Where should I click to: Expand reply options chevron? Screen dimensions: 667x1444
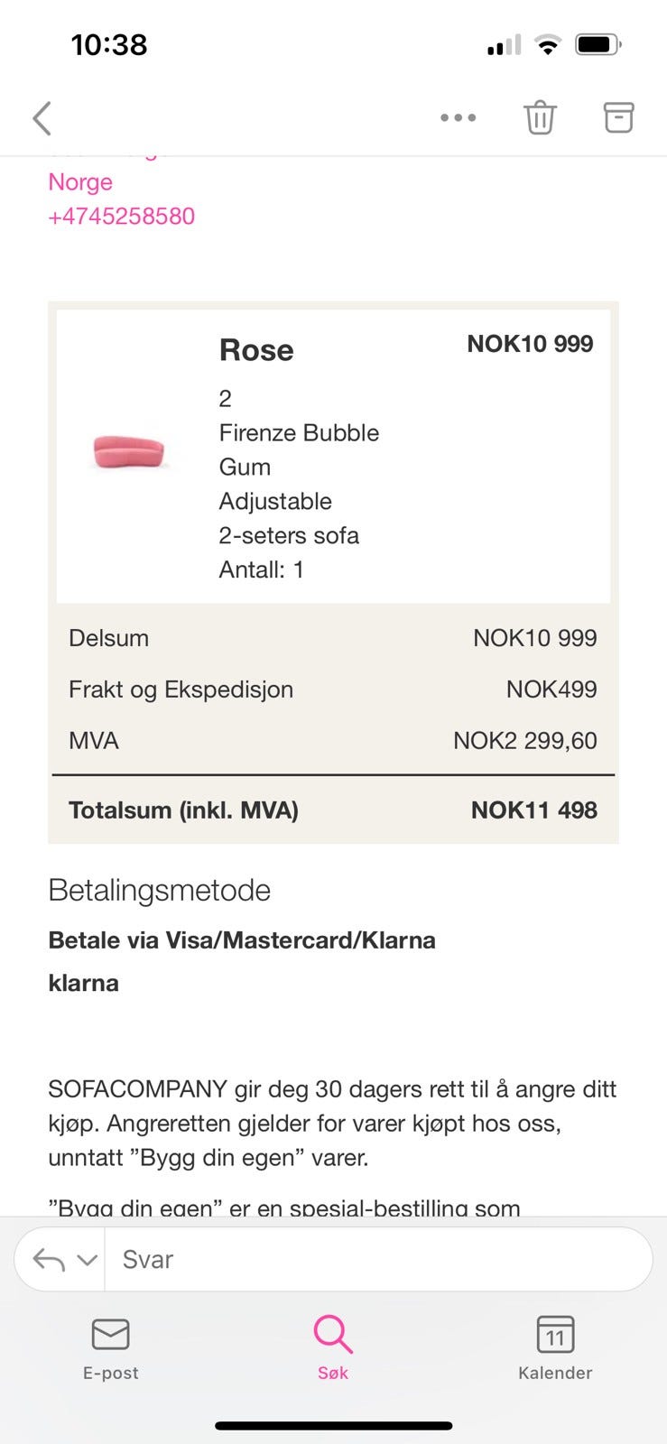coord(87,1260)
